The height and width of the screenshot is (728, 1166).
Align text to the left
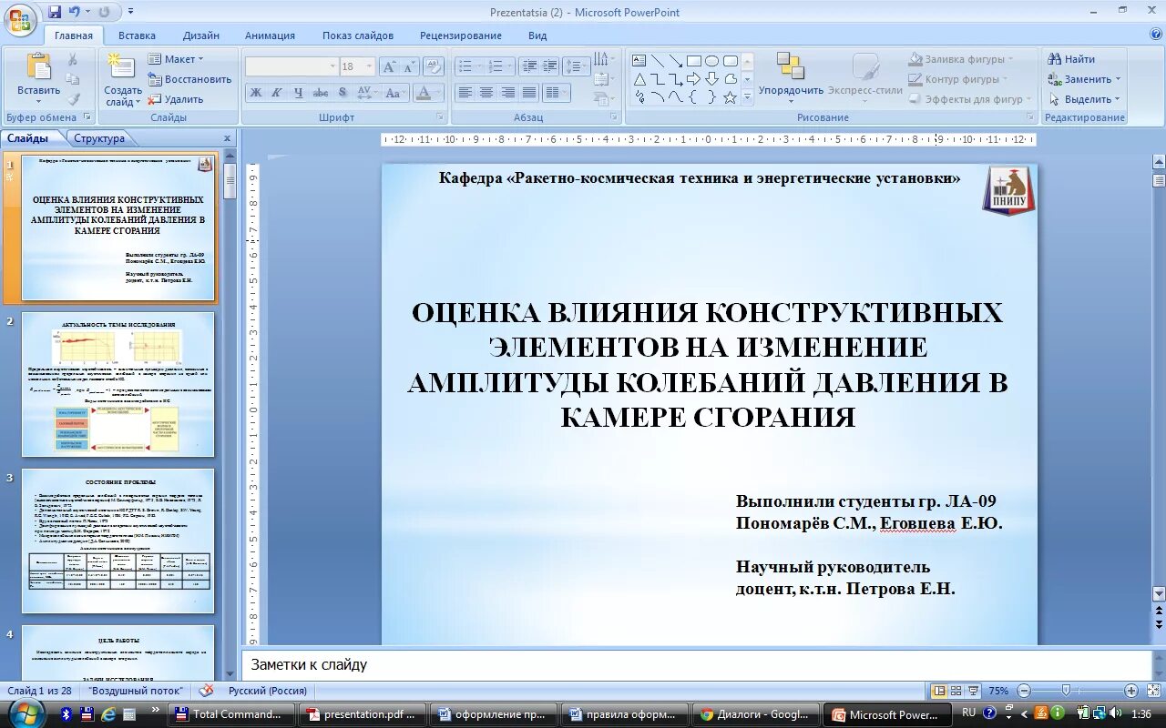[465, 93]
